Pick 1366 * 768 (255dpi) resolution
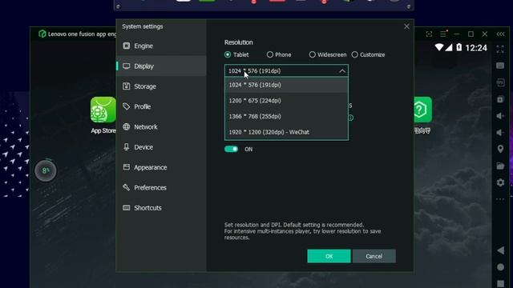 (286, 116)
